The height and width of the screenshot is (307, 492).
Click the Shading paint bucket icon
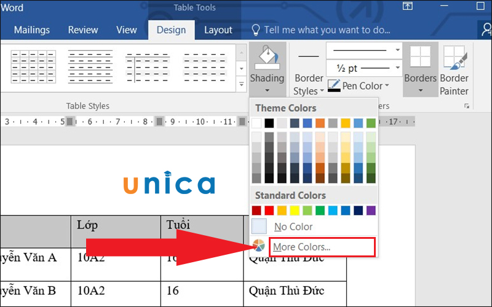(267, 57)
